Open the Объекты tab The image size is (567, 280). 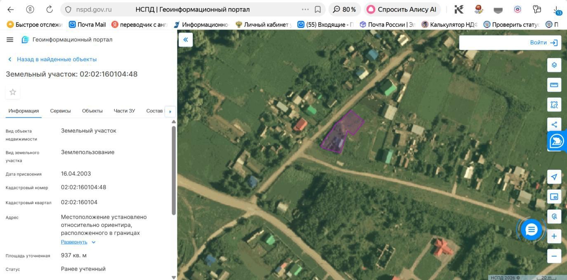click(x=92, y=111)
